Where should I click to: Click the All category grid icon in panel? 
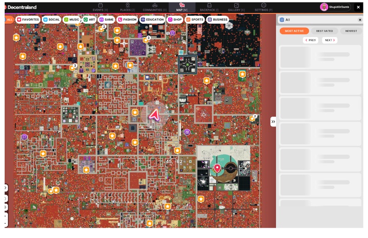click(282, 20)
